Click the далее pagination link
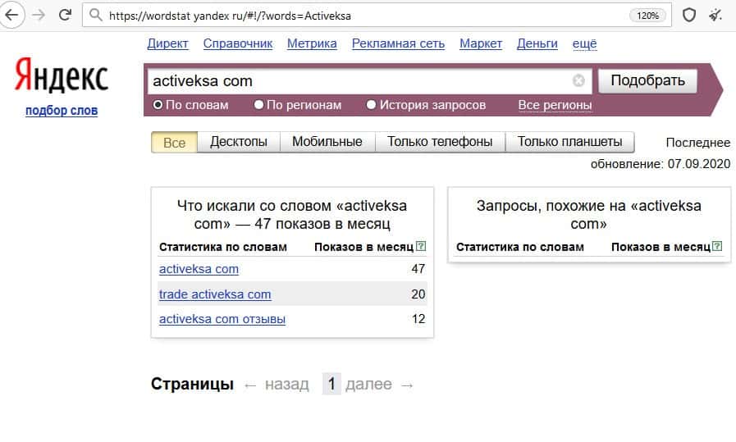 pos(368,385)
